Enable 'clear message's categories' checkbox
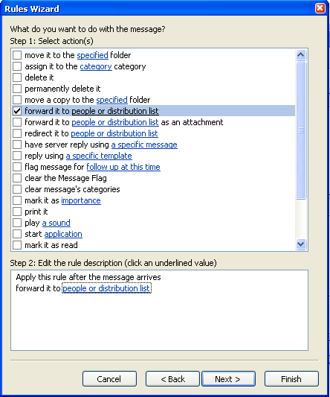The image size is (330, 397). coord(17,189)
